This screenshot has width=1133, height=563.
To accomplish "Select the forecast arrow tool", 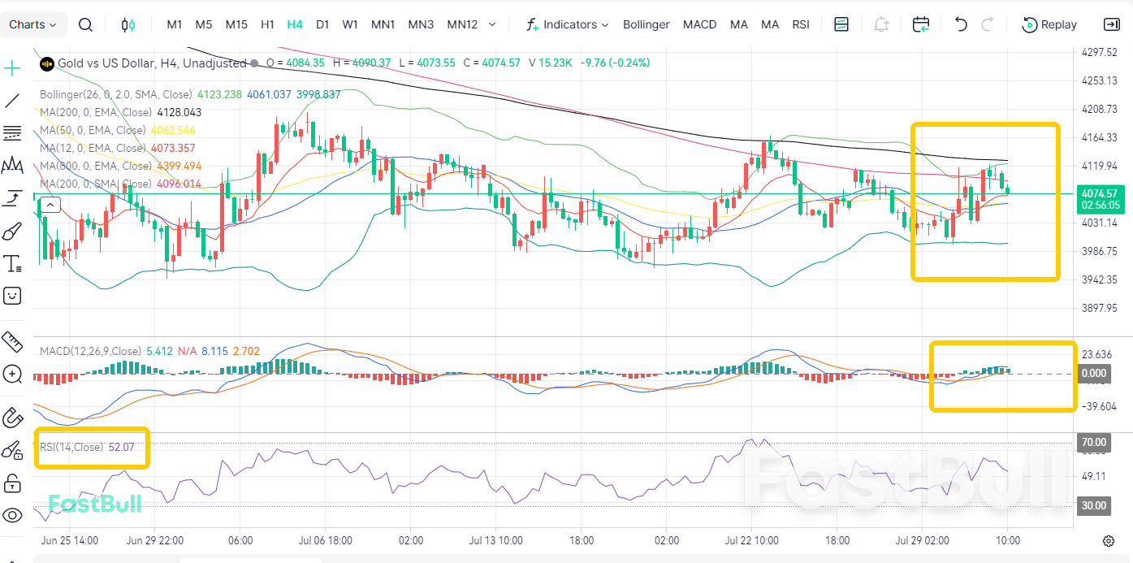I will point(12,198).
